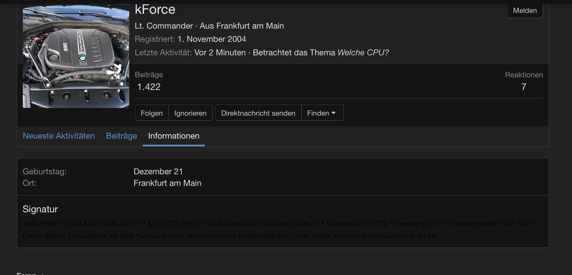Click the Signatur section heading
Viewport: 572px width, 275px height.
(x=40, y=209)
